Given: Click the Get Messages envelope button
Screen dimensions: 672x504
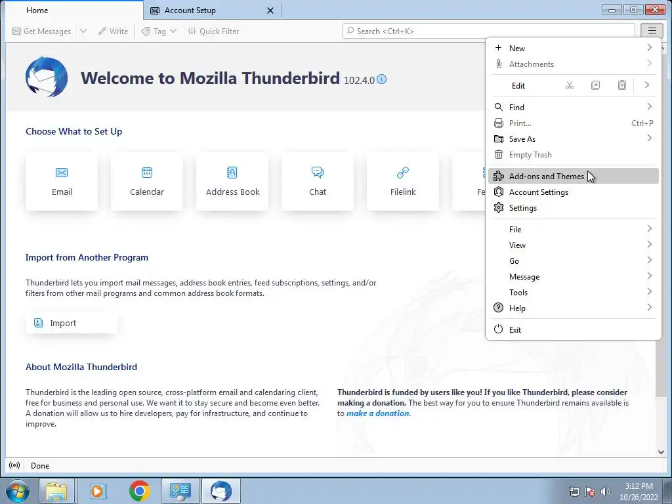Looking at the screenshot, I should click(x=41, y=31).
